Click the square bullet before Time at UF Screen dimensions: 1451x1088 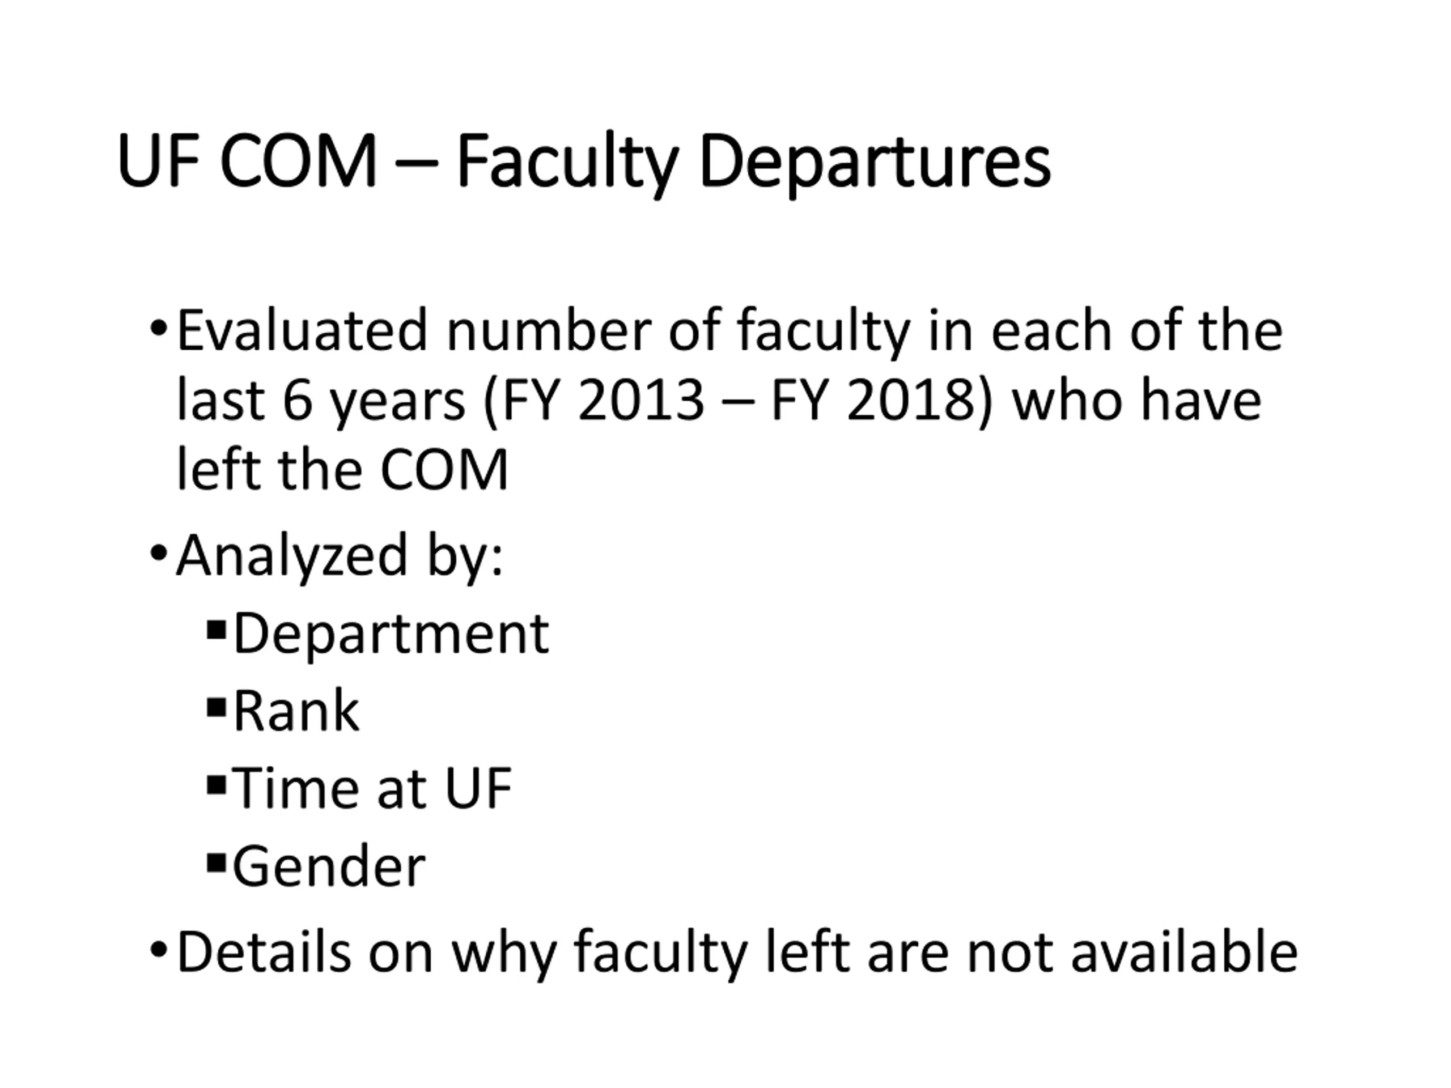[216, 785]
